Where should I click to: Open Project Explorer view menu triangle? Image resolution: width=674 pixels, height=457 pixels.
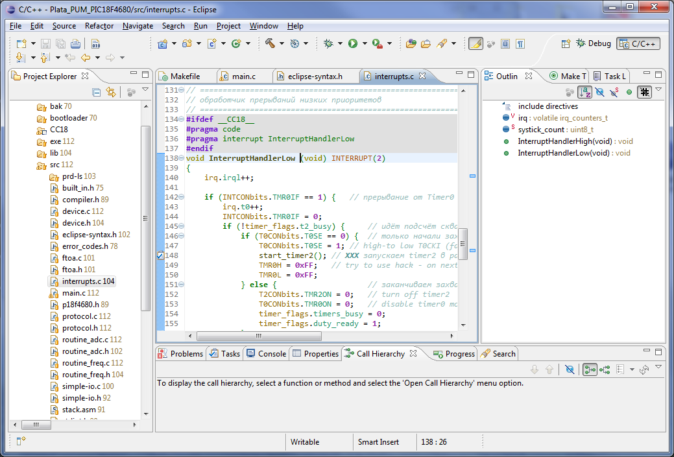pyautogui.click(x=145, y=91)
